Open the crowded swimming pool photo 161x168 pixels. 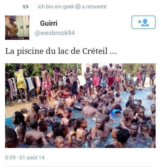tap(80, 106)
